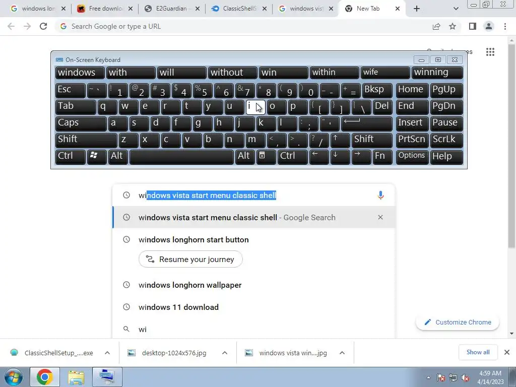516x387 pixels.
Task: Toggle the right Shift key
Action: tap(372, 140)
